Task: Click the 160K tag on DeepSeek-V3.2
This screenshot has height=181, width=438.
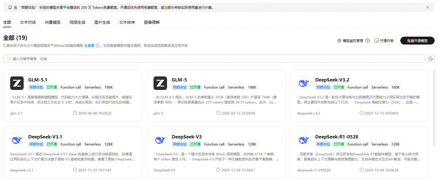Action: [x=395, y=87]
